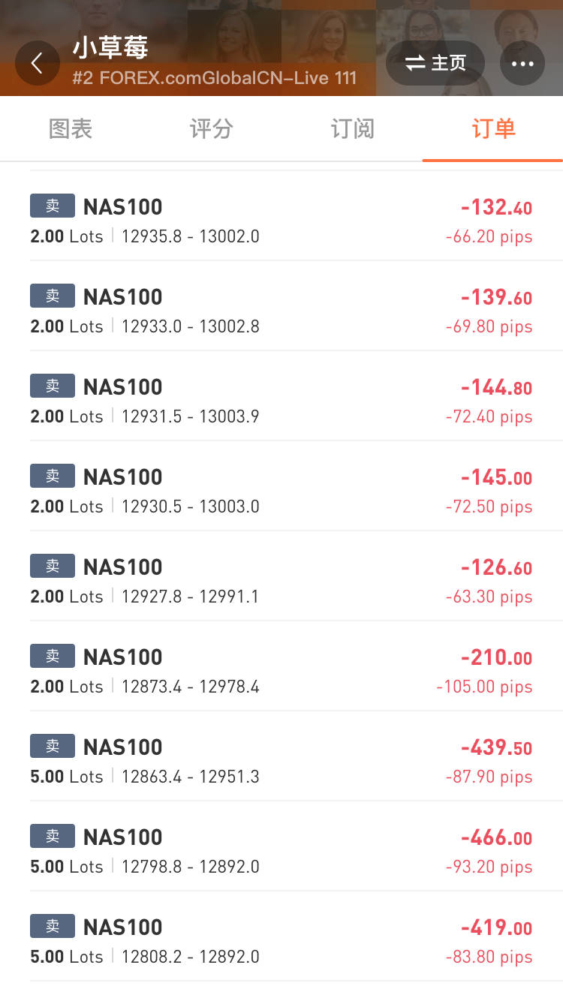The height and width of the screenshot is (1001, 563).
Task: Tap 卖 badge on the -139.60 order
Action: coord(53,296)
